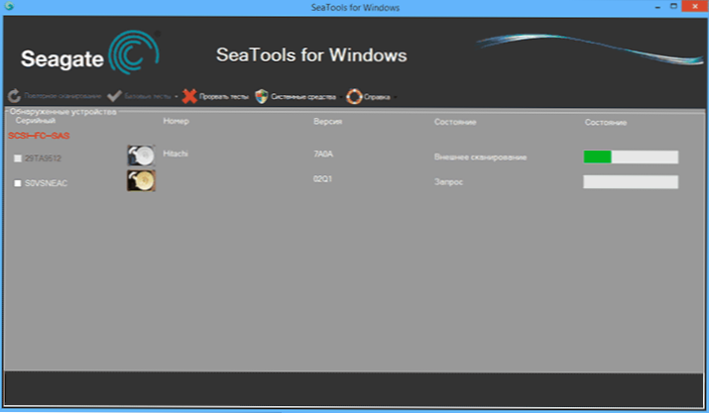Click the SeaTools app icon in title bar
Image resolution: width=709 pixels, height=413 pixels.
click(x=8, y=6)
